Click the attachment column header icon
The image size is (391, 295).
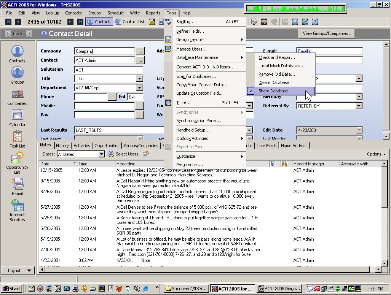273,163
